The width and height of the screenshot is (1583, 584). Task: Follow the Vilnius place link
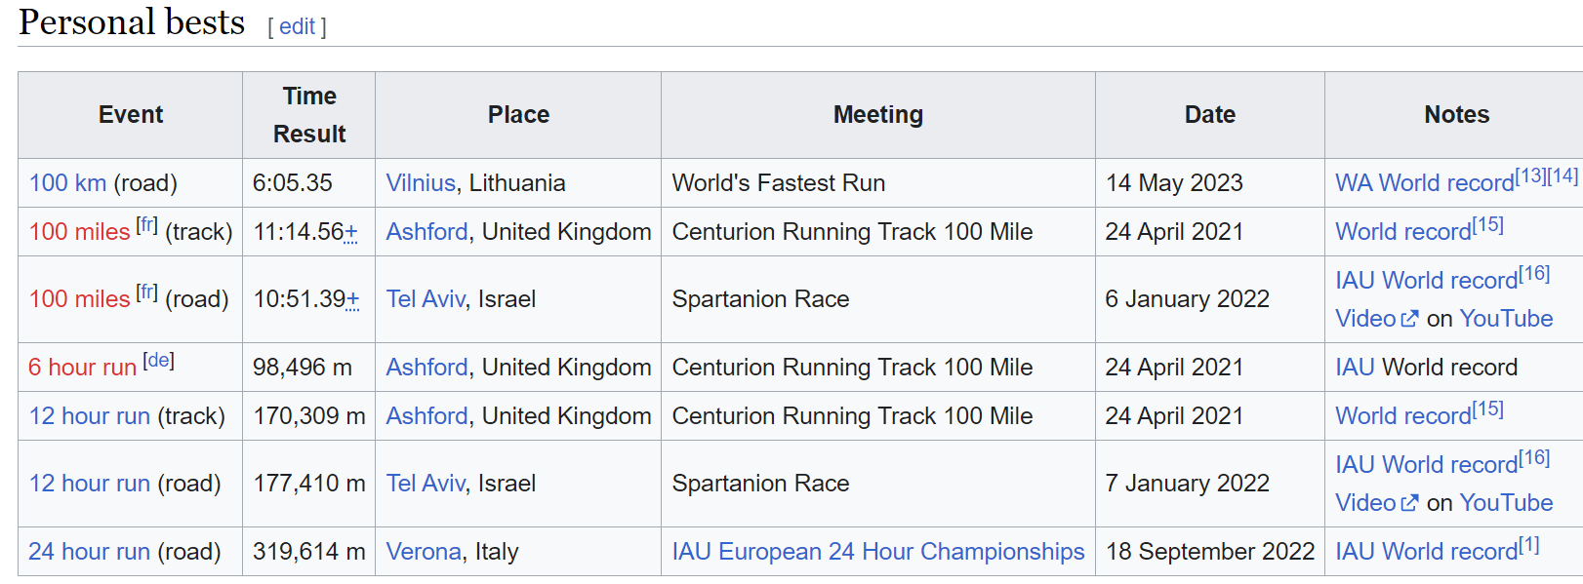pyautogui.click(x=421, y=183)
